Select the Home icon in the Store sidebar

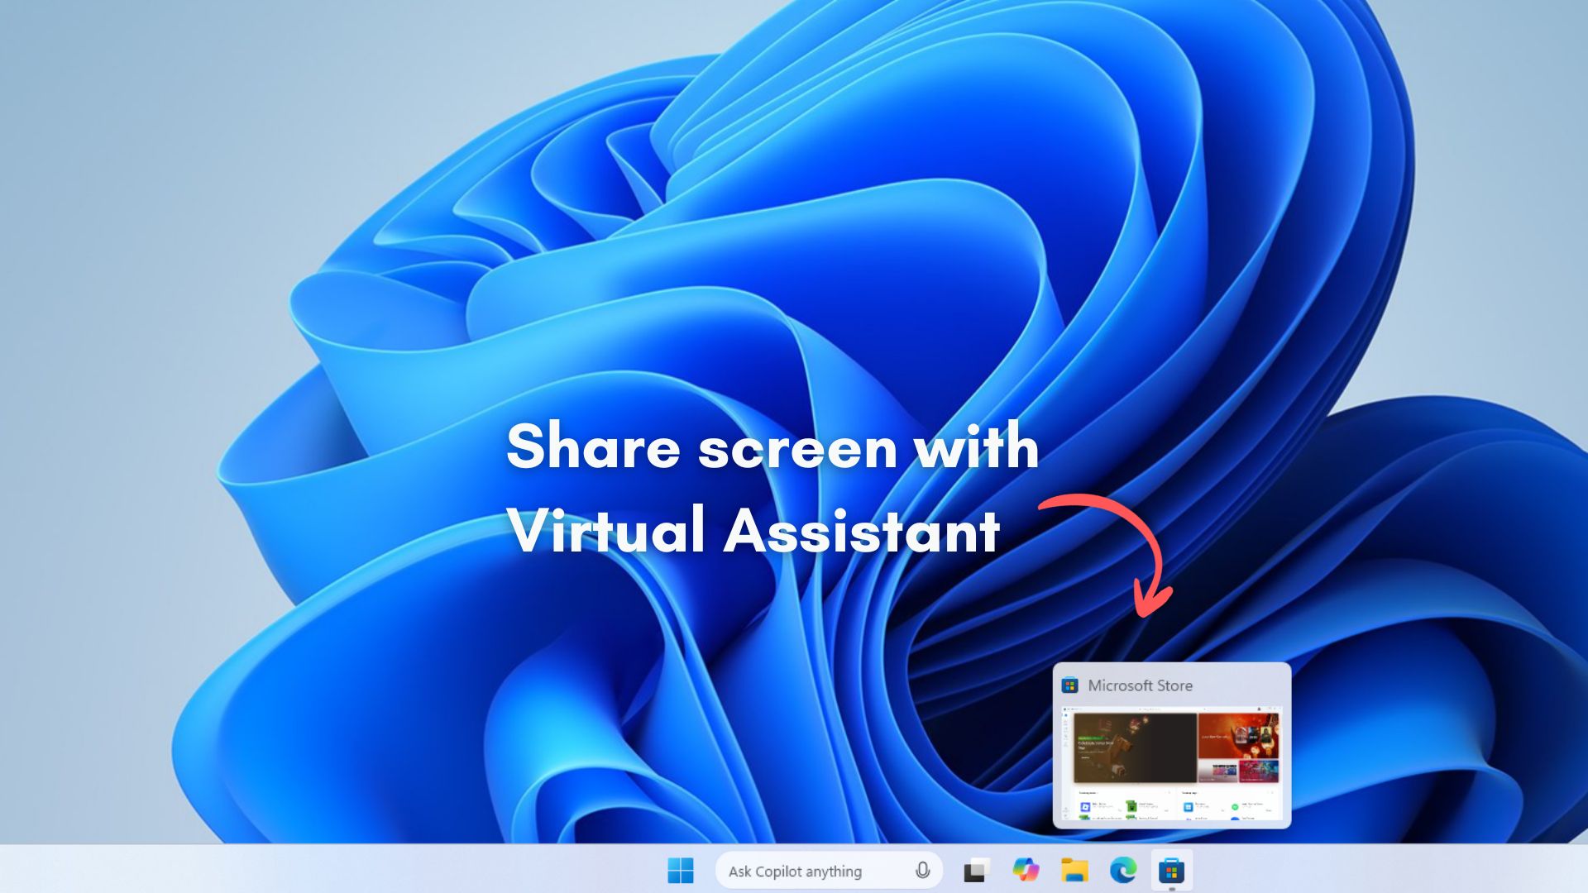click(x=1065, y=714)
